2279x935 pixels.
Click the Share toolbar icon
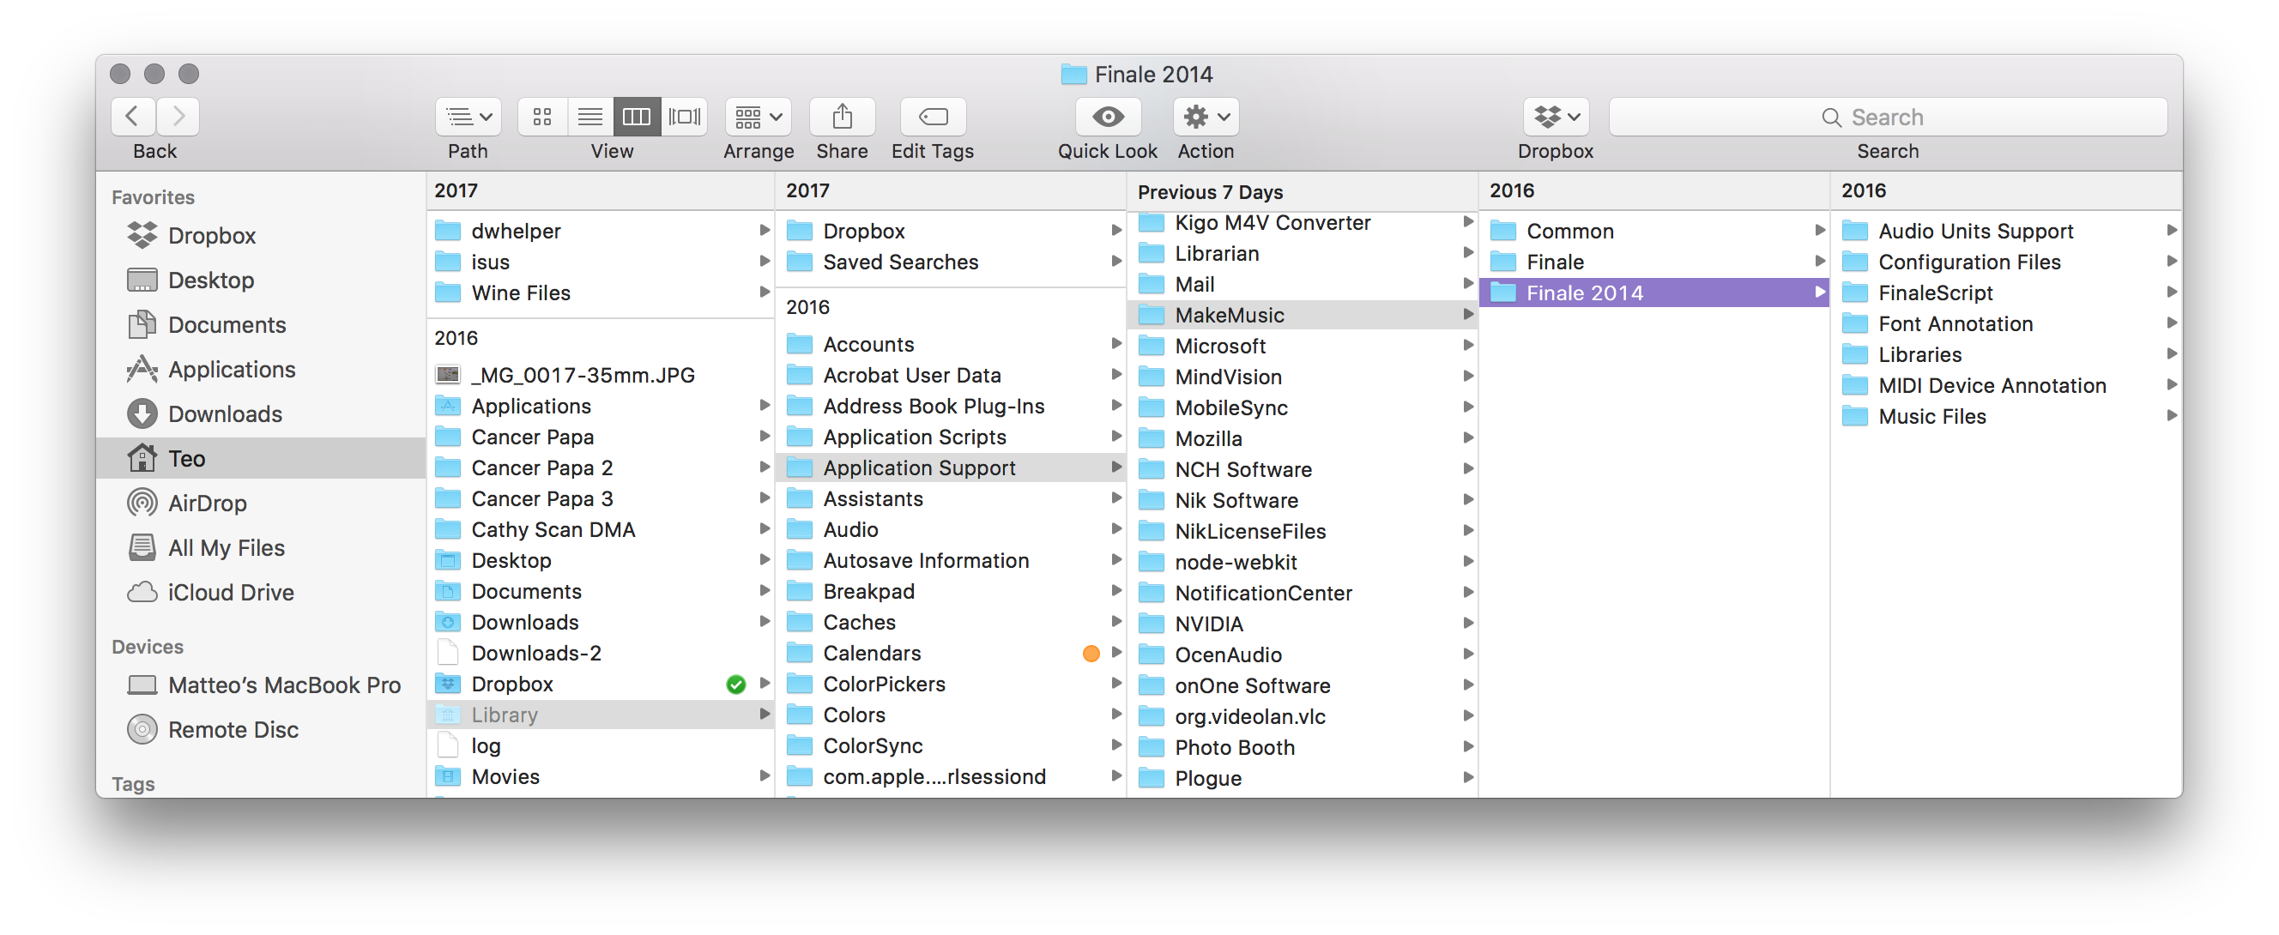842,117
